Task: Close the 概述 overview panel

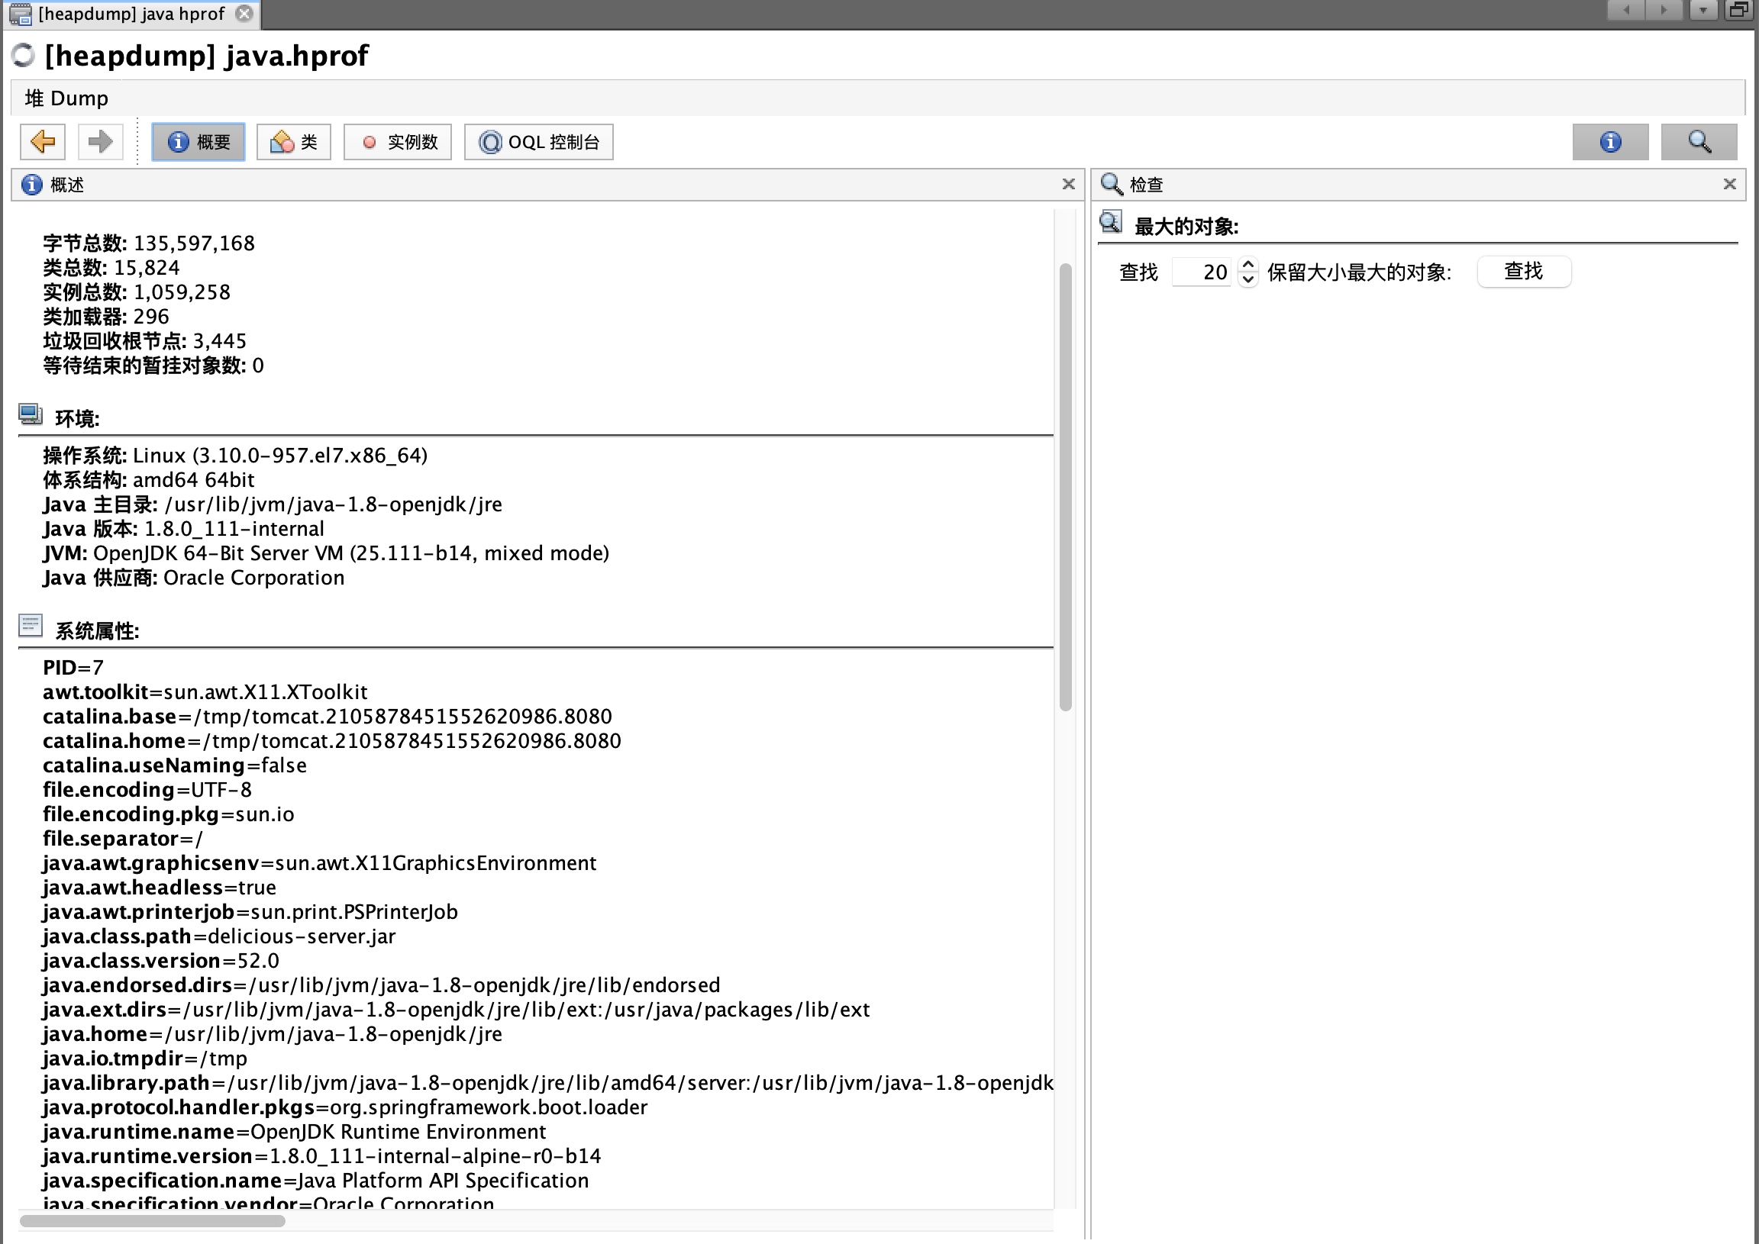Action: [x=1068, y=184]
